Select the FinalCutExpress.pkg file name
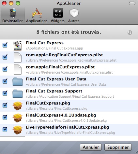This screenshot has width=138, height=154. tap(48, 103)
